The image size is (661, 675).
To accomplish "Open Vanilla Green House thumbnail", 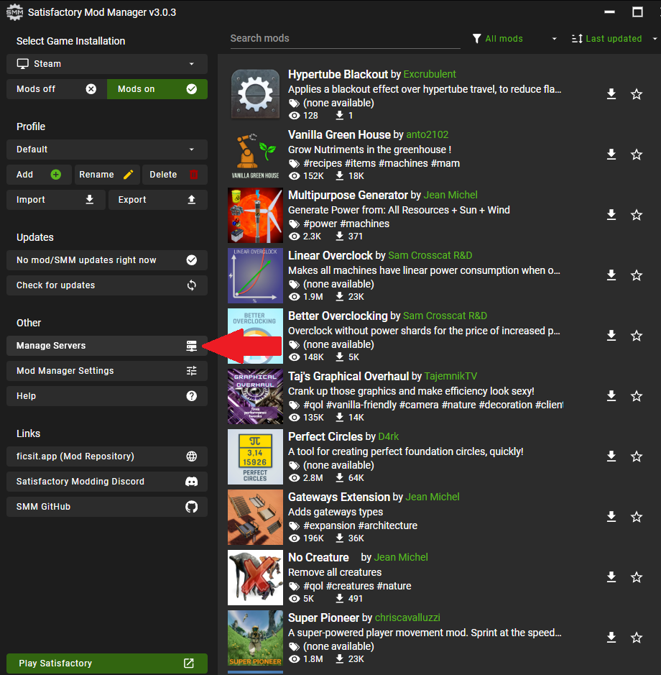I will point(255,155).
